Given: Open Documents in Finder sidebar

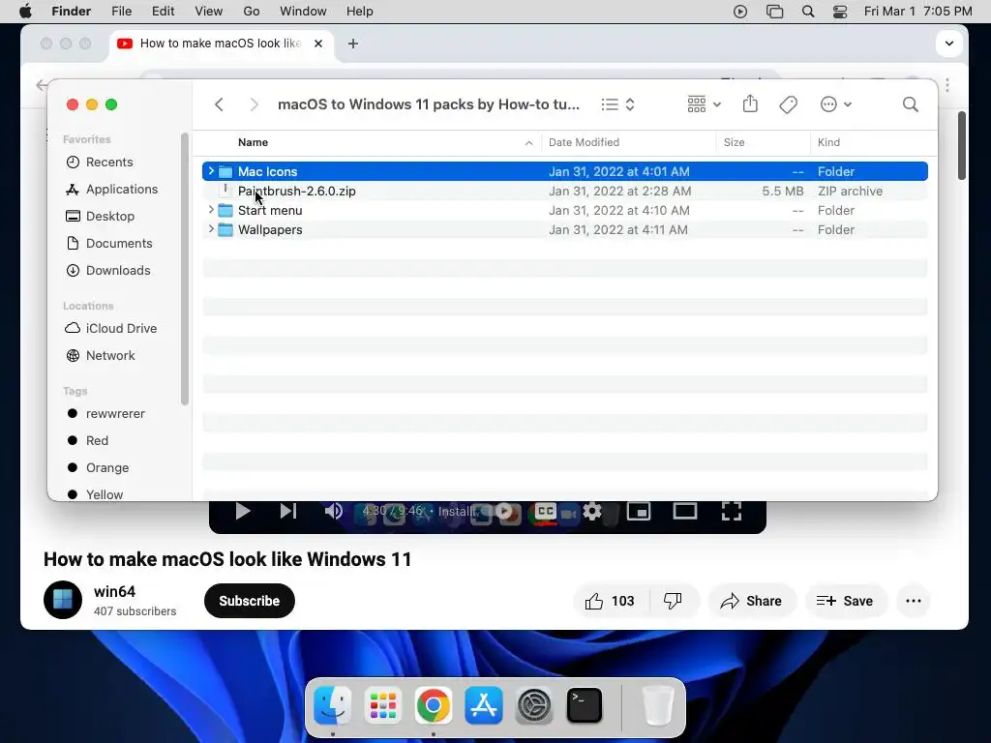Looking at the screenshot, I should pos(108,243).
